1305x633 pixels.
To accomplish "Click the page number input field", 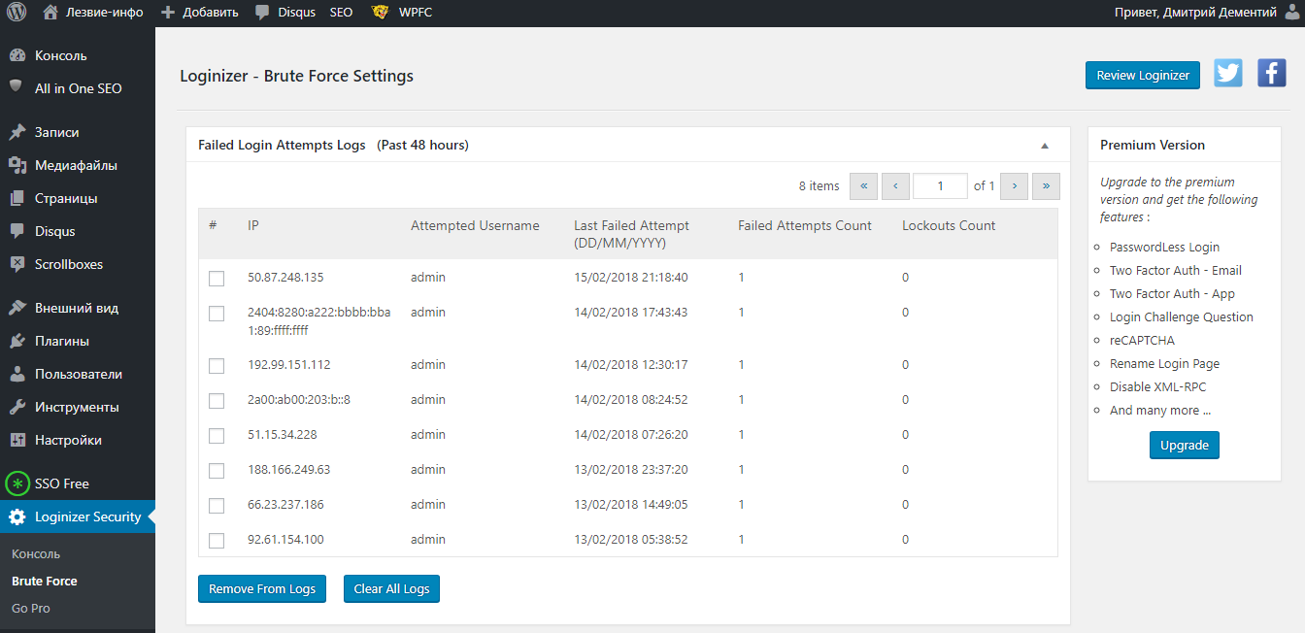I will [940, 185].
